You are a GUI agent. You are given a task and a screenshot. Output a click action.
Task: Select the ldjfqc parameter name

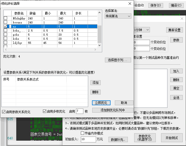point(18,43)
